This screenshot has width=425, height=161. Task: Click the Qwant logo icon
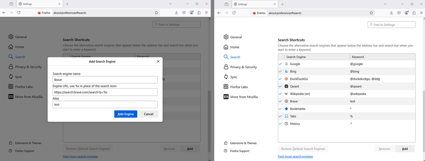pyautogui.click(x=286, y=86)
